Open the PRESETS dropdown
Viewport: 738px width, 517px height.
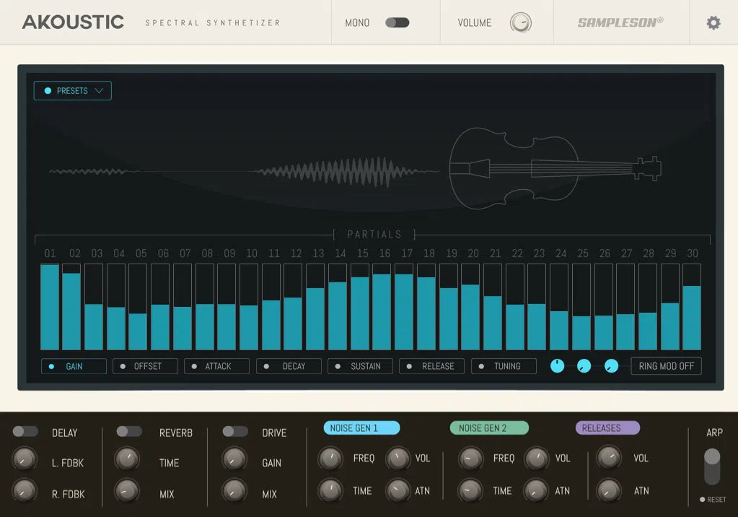click(72, 90)
